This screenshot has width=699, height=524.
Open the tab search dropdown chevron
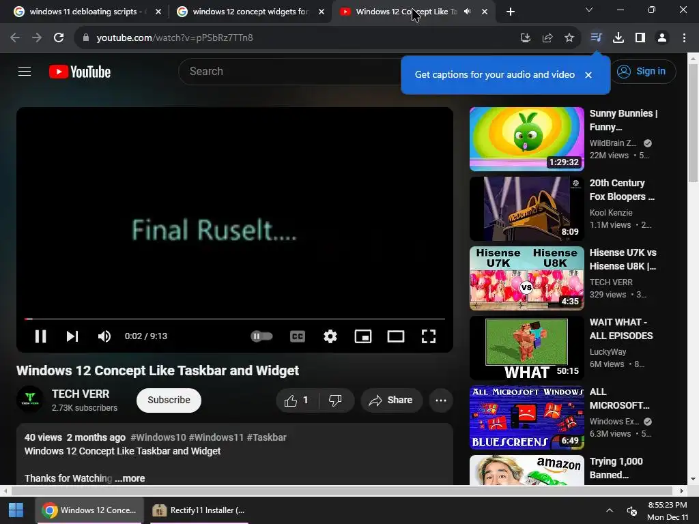[589, 10]
